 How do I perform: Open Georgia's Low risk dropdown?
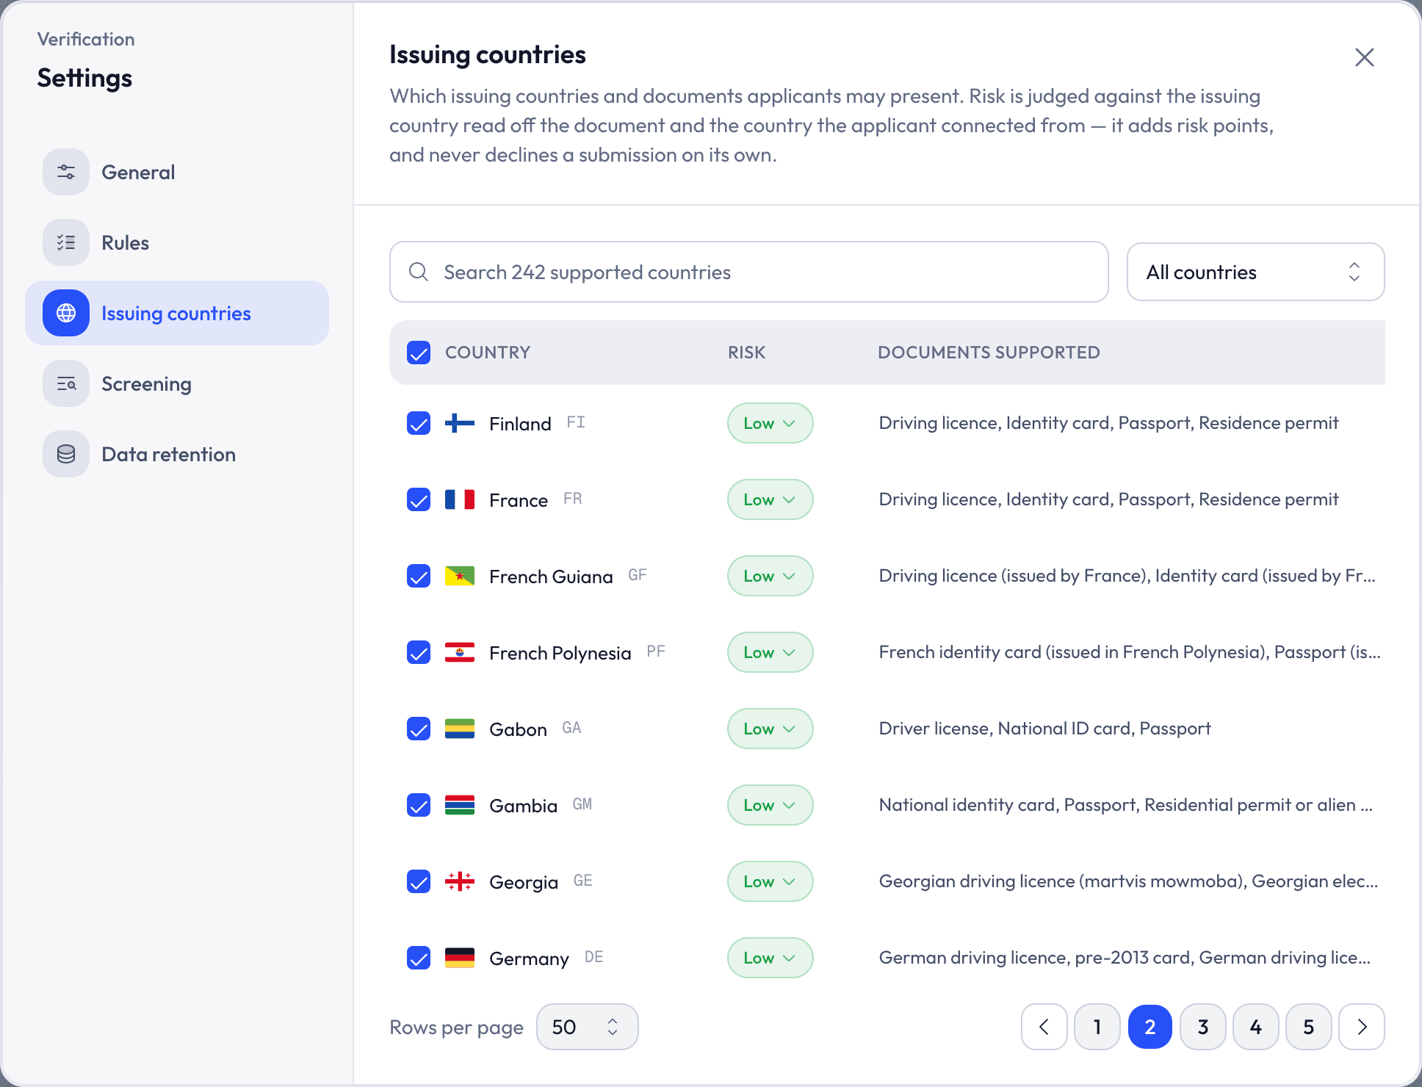click(770, 881)
